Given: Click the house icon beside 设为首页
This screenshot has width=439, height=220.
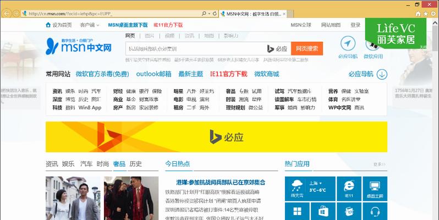Looking at the screenshot, I should (48, 25).
